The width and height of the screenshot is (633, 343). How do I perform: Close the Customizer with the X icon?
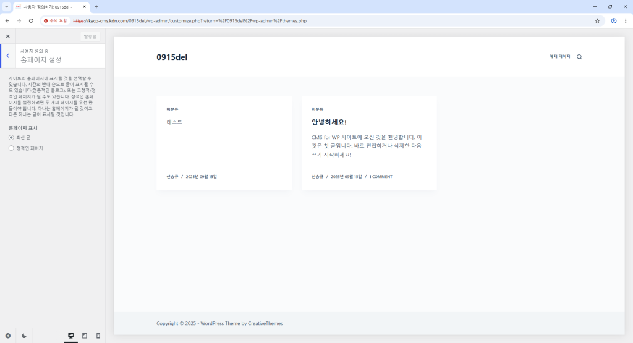(x=8, y=36)
